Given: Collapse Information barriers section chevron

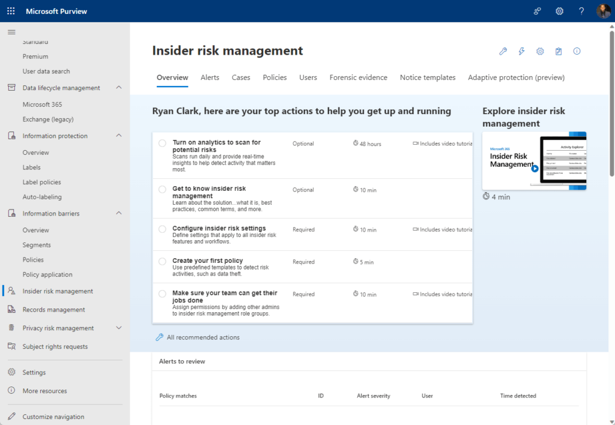Looking at the screenshot, I should (x=119, y=213).
